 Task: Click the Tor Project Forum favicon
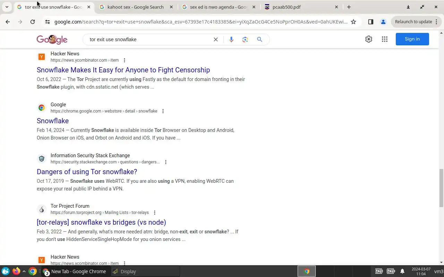[42, 209]
